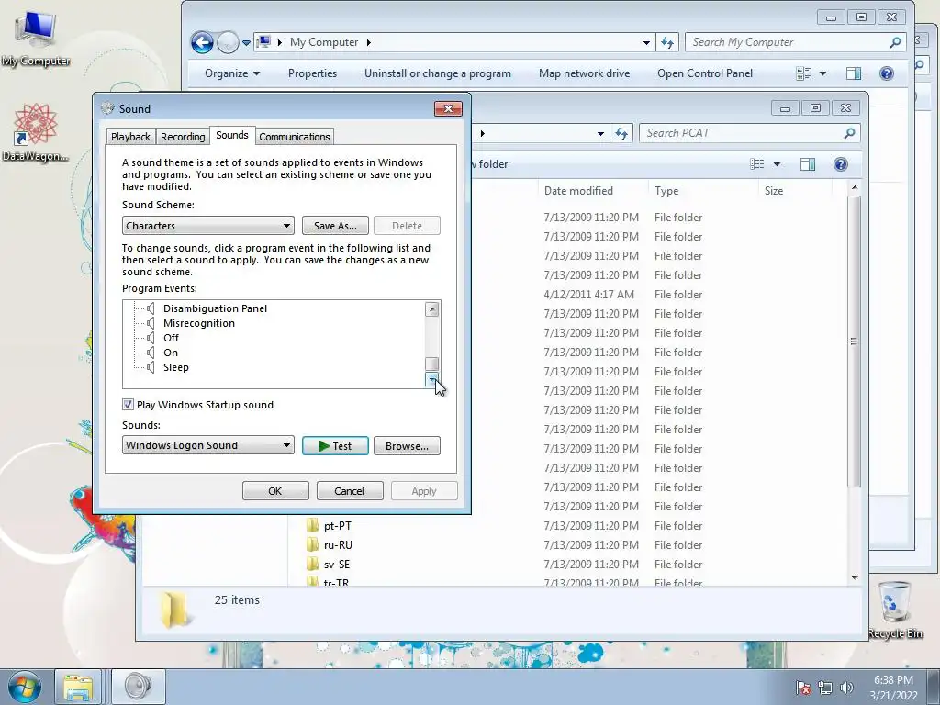Image resolution: width=940 pixels, height=705 pixels.
Task: Select Sleep program event
Action: [175, 367]
